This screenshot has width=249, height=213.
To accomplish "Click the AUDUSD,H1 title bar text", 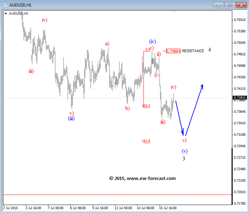I will tap(20, 5).
